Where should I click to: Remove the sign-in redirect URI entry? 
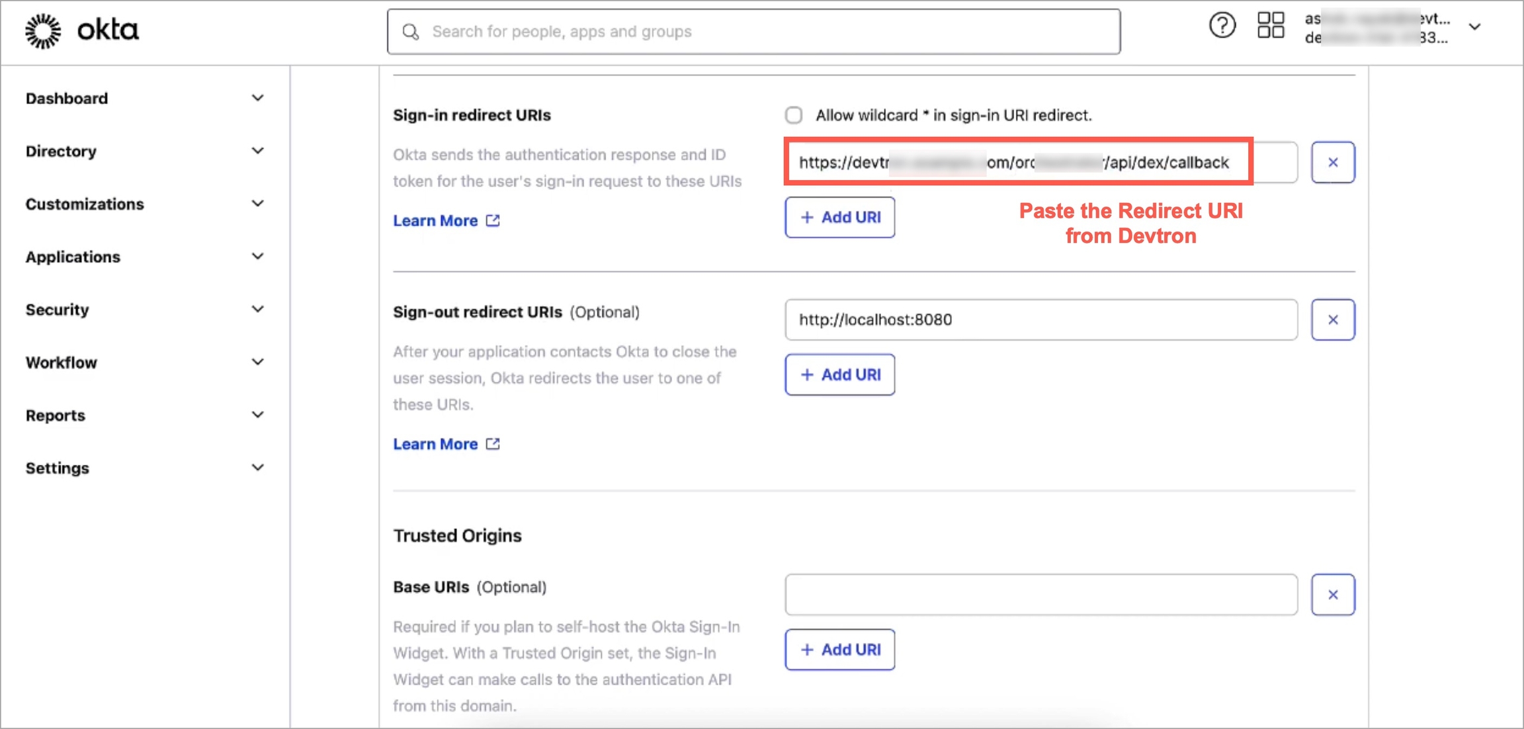click(x=1333, y=162)
